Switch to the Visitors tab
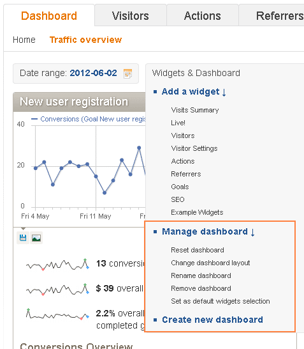 tap(131, 16)
